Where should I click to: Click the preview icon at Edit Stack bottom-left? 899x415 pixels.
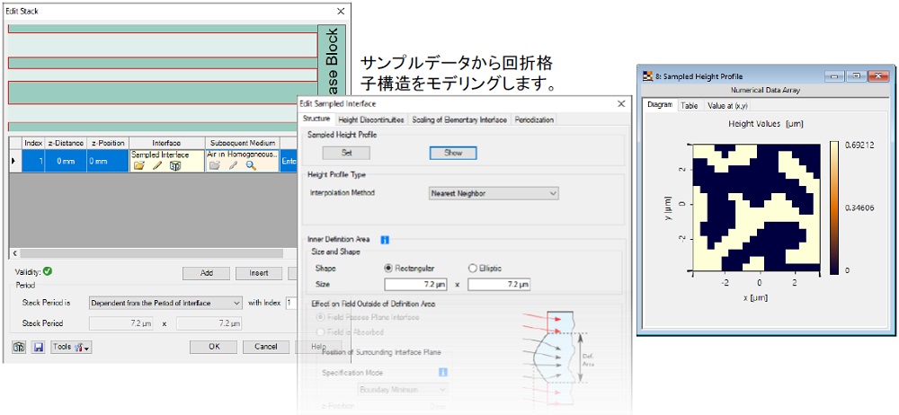point(18,347)
